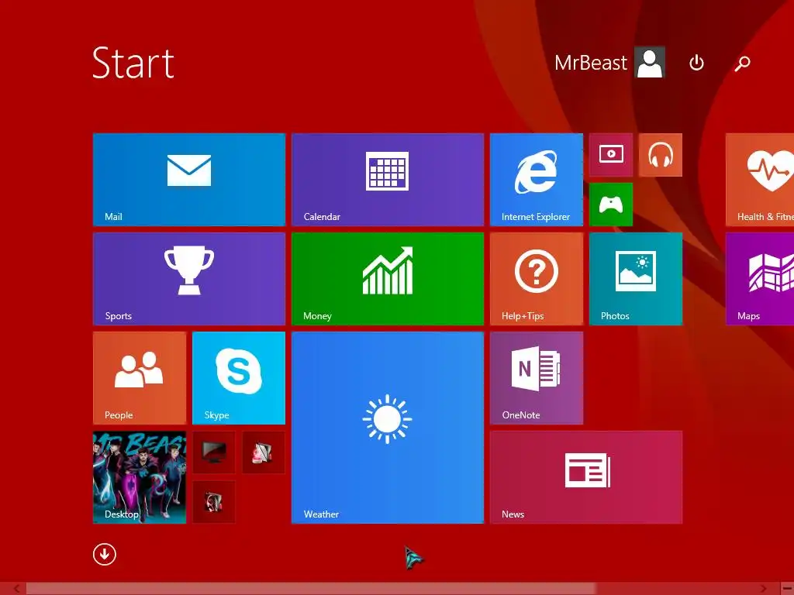Go to Desktop via the MrBeast wallpaper tile
The height and width of the screenshot is (595, 794).
140,477
